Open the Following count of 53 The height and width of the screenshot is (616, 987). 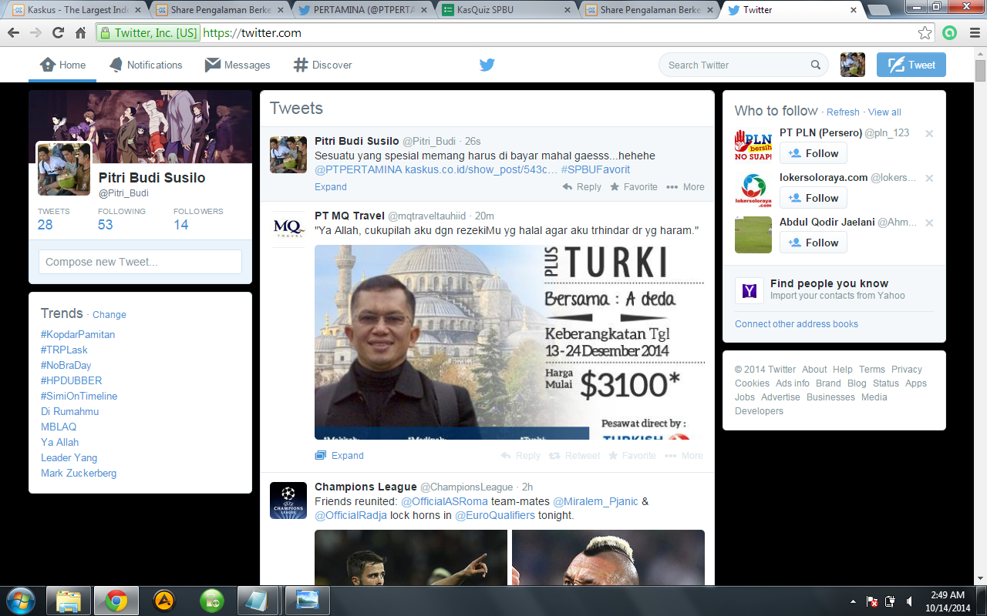(122, 219)
